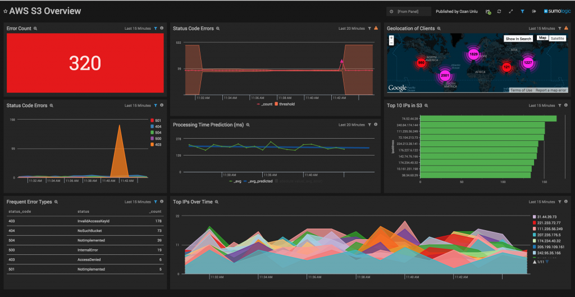The width and height of the screenshot is (575, 297).
Task: Show info for the Error Count panel
Action: [162, 28]
